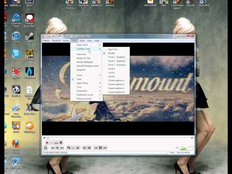Open the View menu

click(89, 41)
